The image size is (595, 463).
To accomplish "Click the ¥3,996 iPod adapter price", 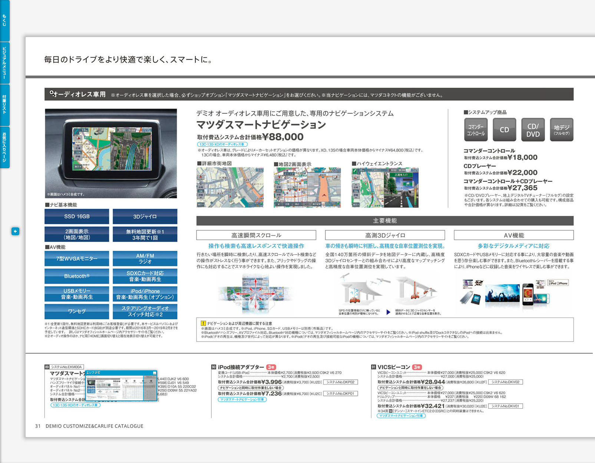I will [x=271, y=382].
